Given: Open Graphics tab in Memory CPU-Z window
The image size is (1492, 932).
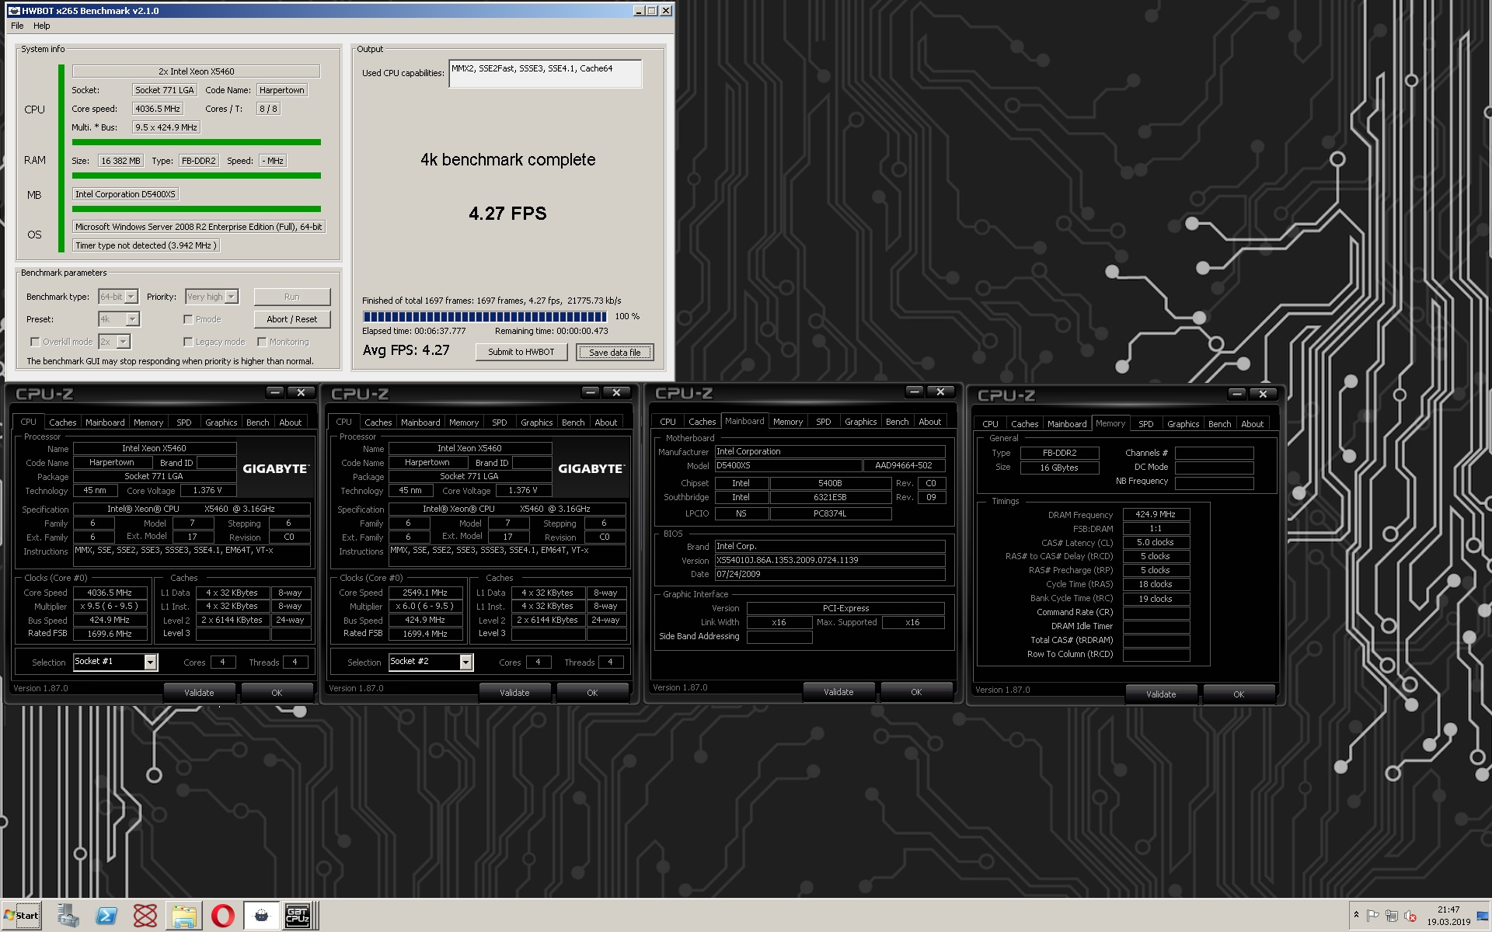Looking at the screenshot, I should 1183,424.
